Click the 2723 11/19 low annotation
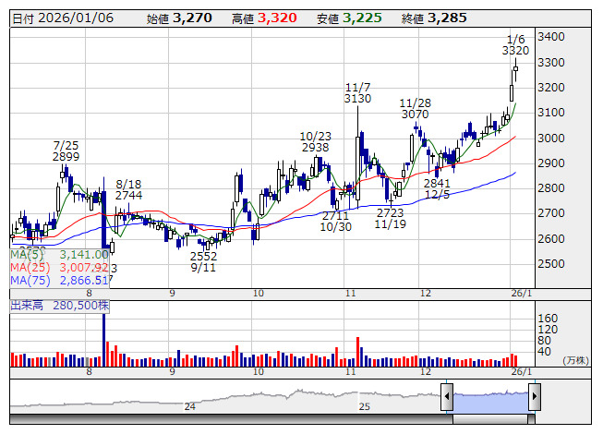 point(391,219)
